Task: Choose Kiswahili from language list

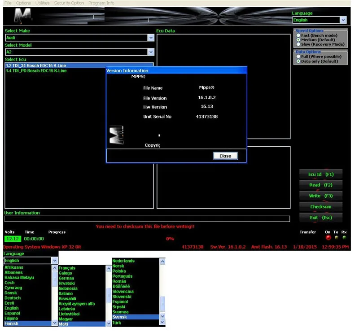Action: pyautogui.click(x=67, y=299)
